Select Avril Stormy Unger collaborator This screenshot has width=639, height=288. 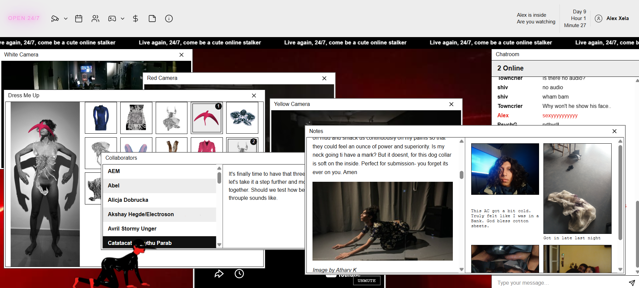click(x=159, y=229)
